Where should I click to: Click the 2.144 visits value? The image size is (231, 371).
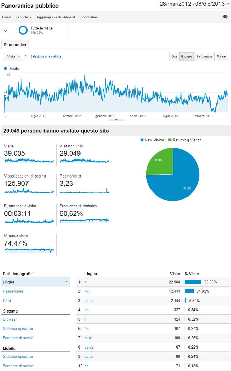[175, 301]
